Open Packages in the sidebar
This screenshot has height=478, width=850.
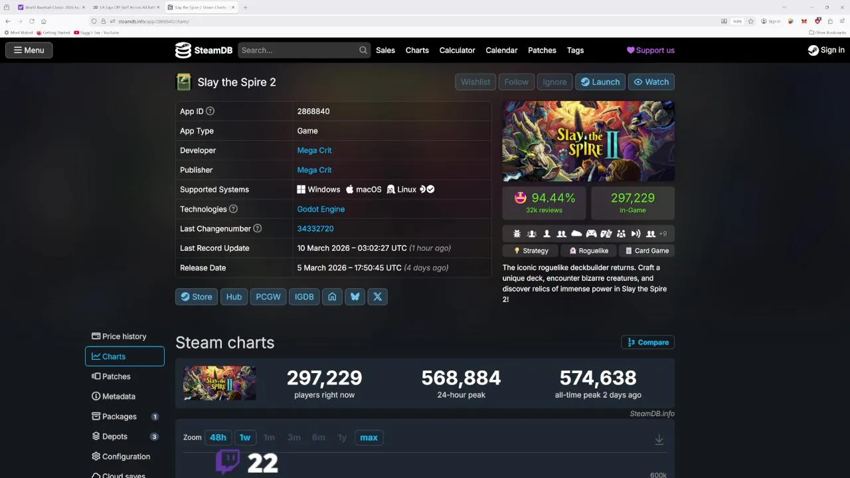click(125, 417)
